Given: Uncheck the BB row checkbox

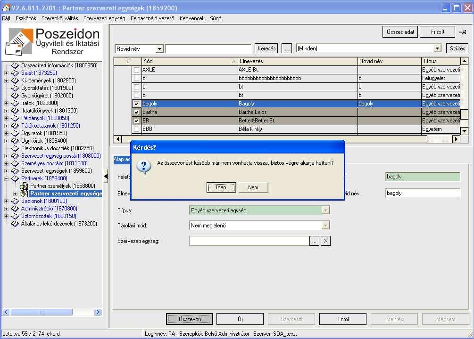Looking at the screenshot, I should coord(136,121).
